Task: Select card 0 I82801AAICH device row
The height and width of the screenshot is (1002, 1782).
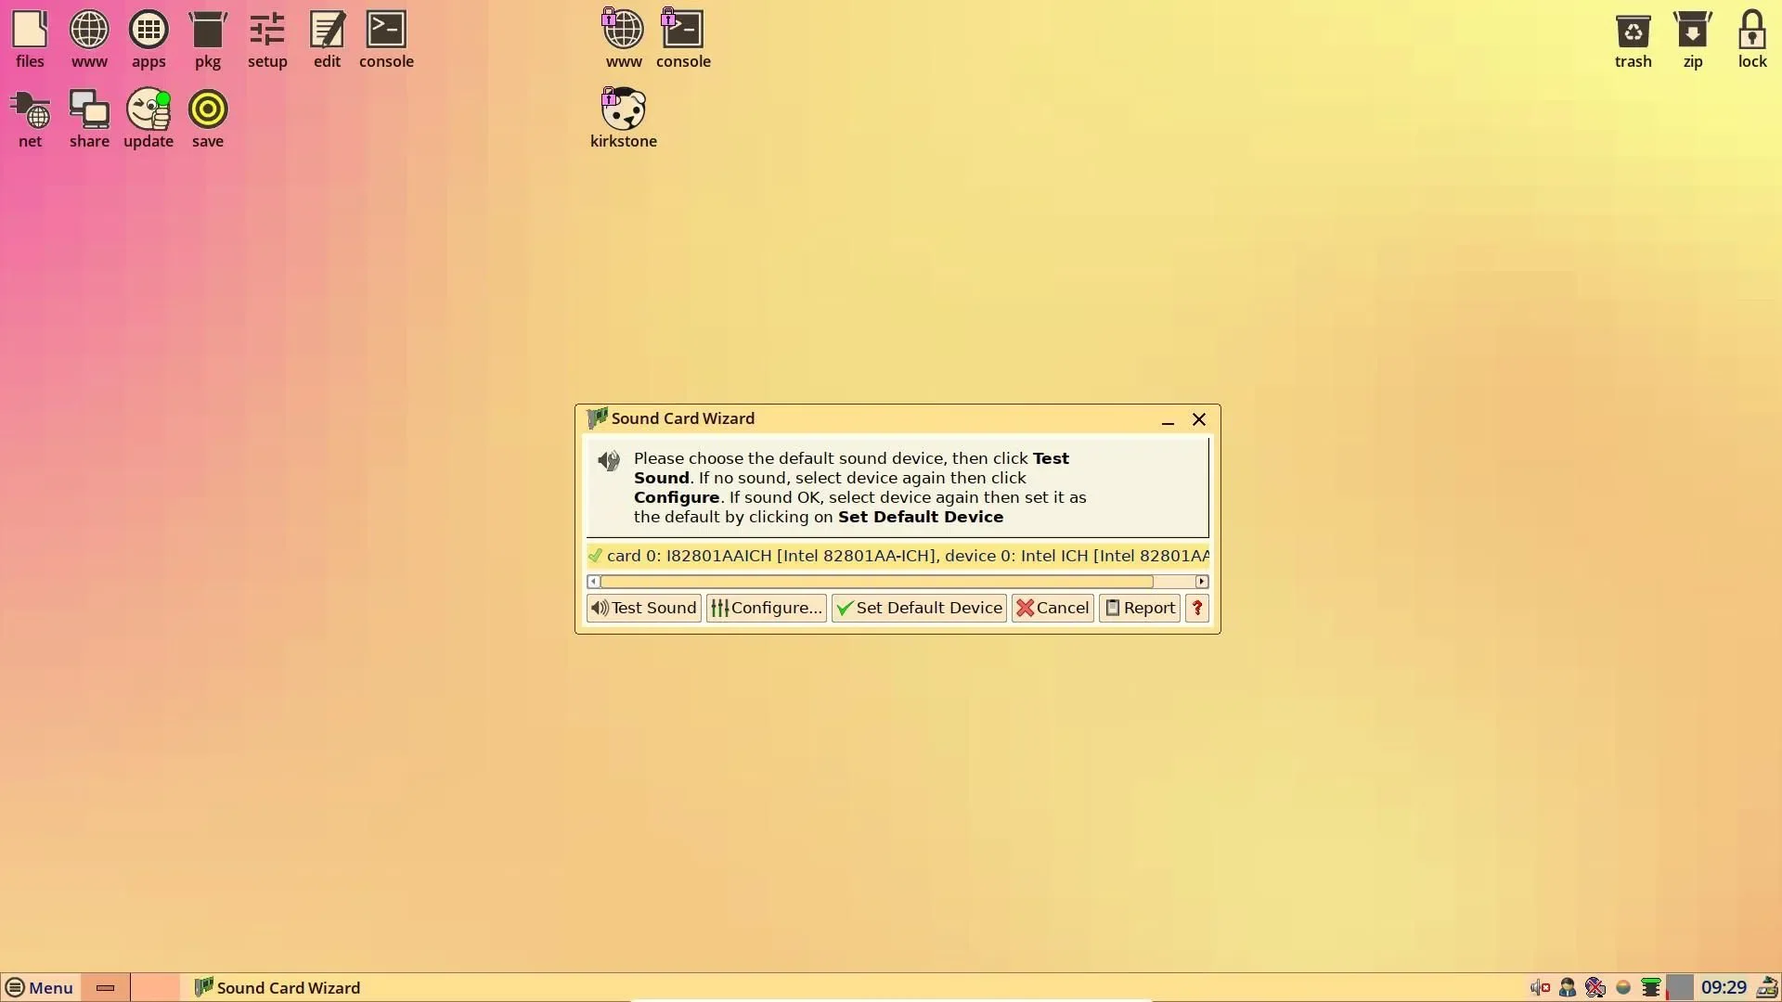Action: [x=897, y=556]
